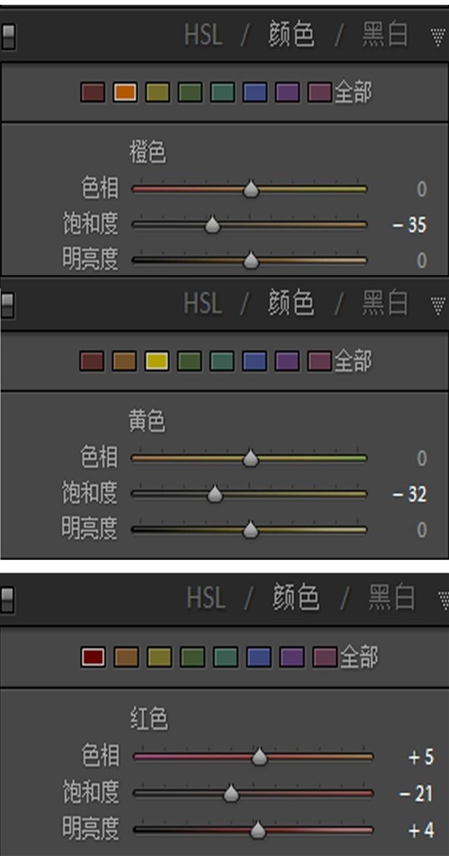Collapse the middle panel using its triangle
This screenshot has height=856, width=449.
[437, 306]
